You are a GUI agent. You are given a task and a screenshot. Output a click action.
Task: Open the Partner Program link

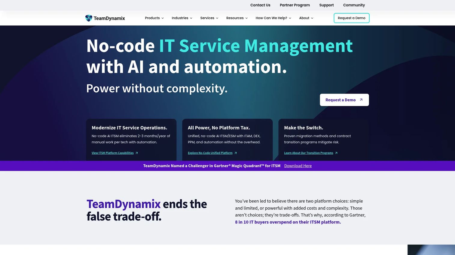[x=295, y=5]
